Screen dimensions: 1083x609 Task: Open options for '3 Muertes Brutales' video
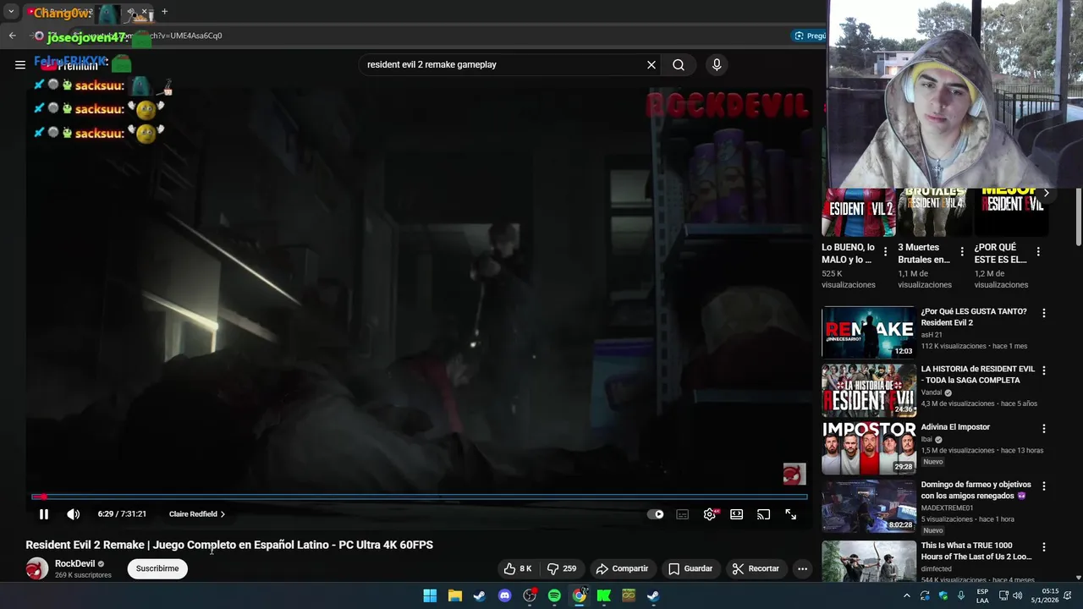point(962,251)
